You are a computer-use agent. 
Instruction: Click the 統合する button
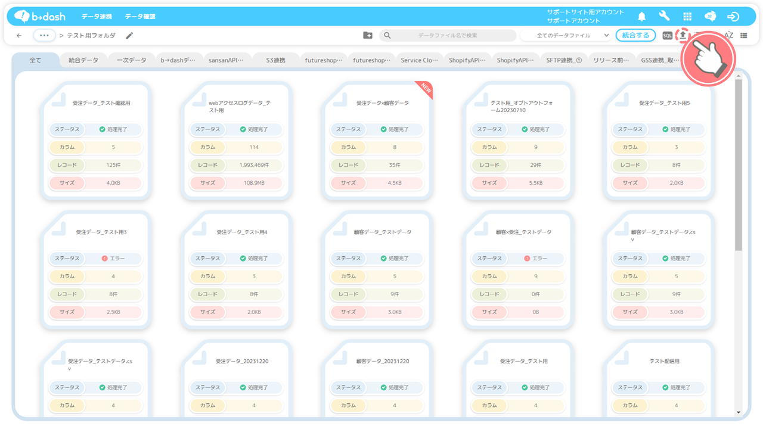click(635, 36)
